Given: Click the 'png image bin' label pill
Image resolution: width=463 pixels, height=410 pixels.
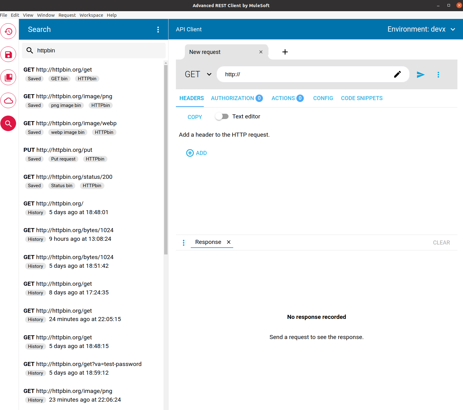Looking at the screenshot, I should 66,105.
